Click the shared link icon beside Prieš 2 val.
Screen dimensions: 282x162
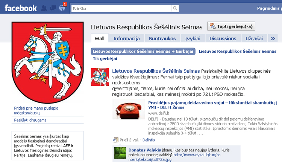click(x=115, y=140)
